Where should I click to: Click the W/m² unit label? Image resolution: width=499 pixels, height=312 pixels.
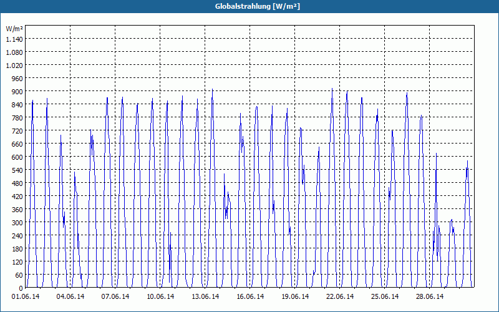14,29
